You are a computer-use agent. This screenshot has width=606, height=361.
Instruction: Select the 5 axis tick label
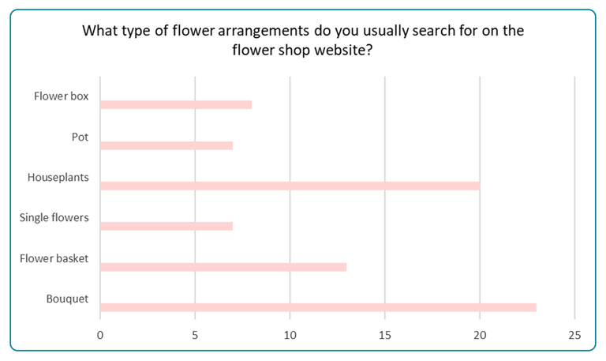point(195,335)
